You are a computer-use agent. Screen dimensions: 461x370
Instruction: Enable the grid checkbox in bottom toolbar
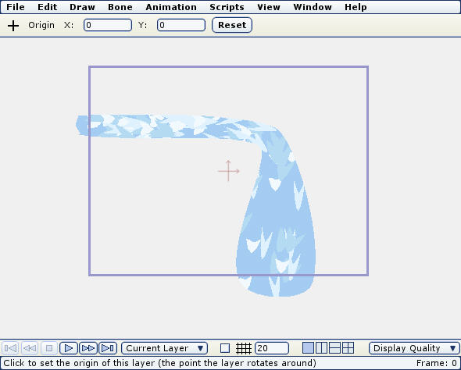tap(225, 348)
